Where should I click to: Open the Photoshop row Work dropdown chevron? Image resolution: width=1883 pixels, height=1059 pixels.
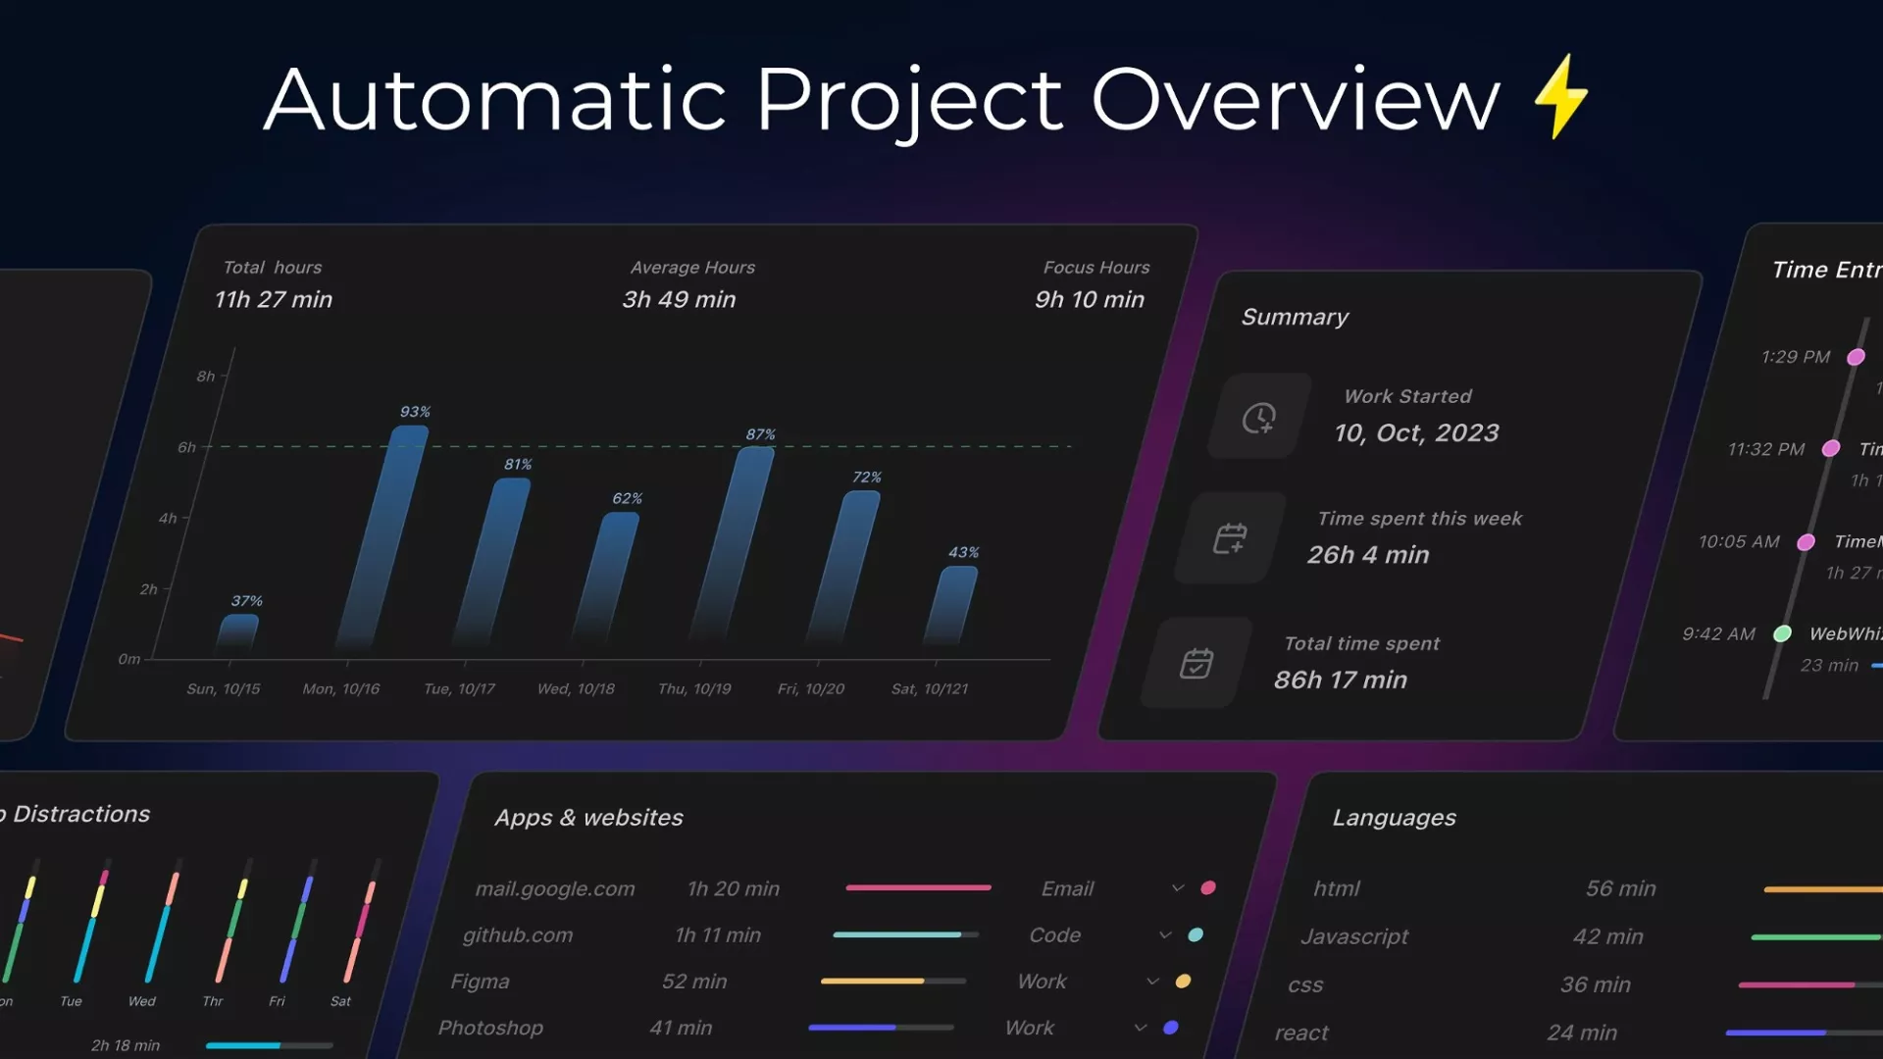(1141, 1028)
